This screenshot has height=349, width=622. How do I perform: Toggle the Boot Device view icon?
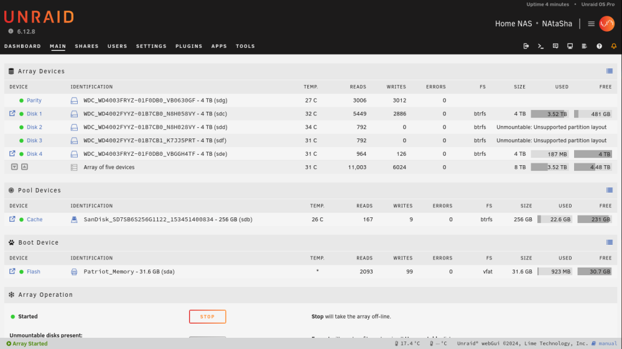[x=610, y=242]
